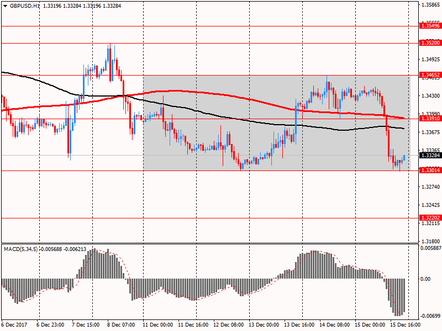Click the 7 Dec 15:00 time label
Screen dimensions: 442x331
coord(86,325)
